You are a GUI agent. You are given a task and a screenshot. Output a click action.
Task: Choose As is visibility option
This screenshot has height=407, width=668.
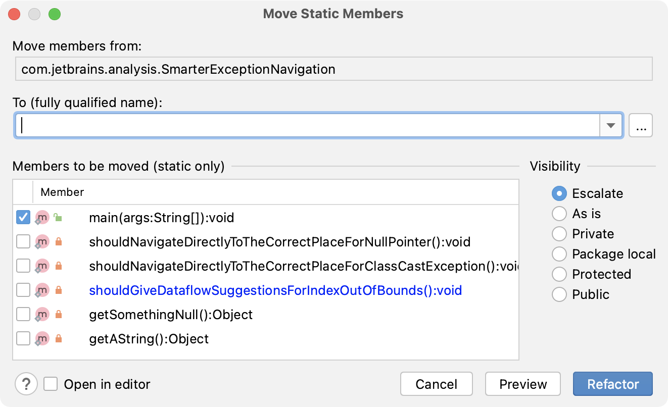point(559,214)
